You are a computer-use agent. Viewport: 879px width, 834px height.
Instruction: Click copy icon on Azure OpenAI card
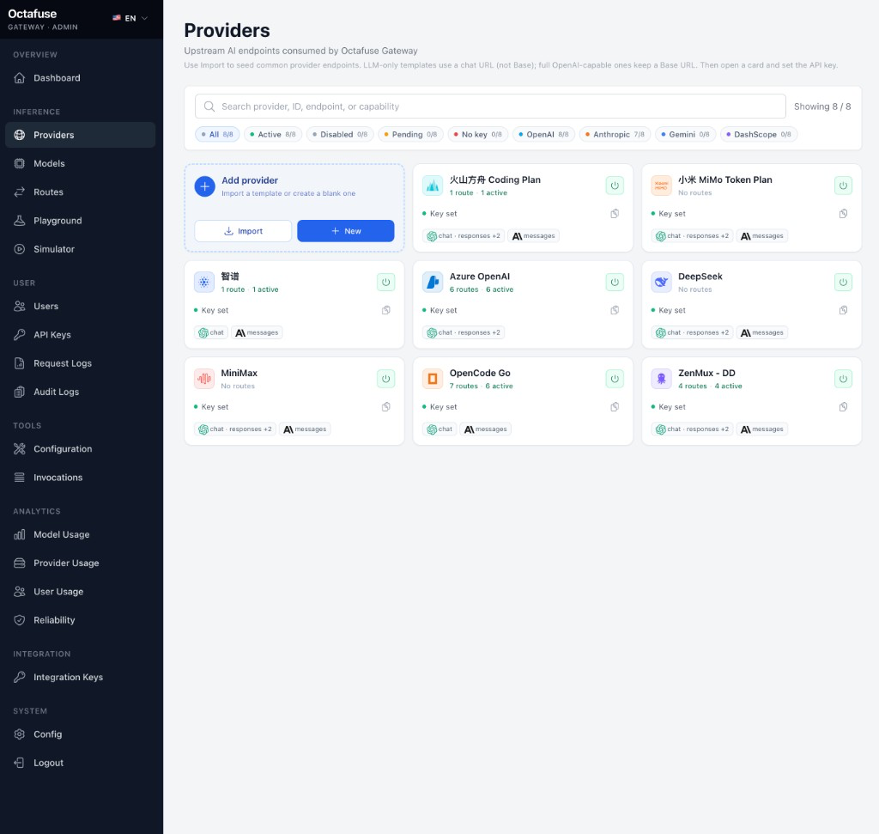pos(615,310)
